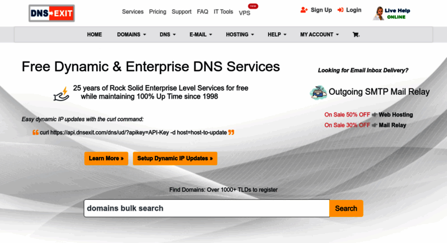Expand the DOMAINS dropdown menu
Screen dimensions: 447x243
tap(131, 34)
